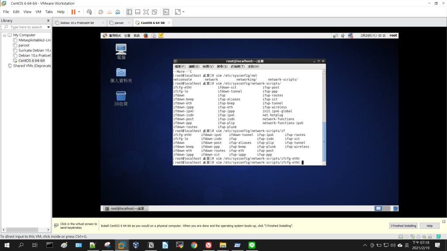
Task: Take a snapshot of this virtual machine
Action: pyautogui.click(x=101, y=12)
